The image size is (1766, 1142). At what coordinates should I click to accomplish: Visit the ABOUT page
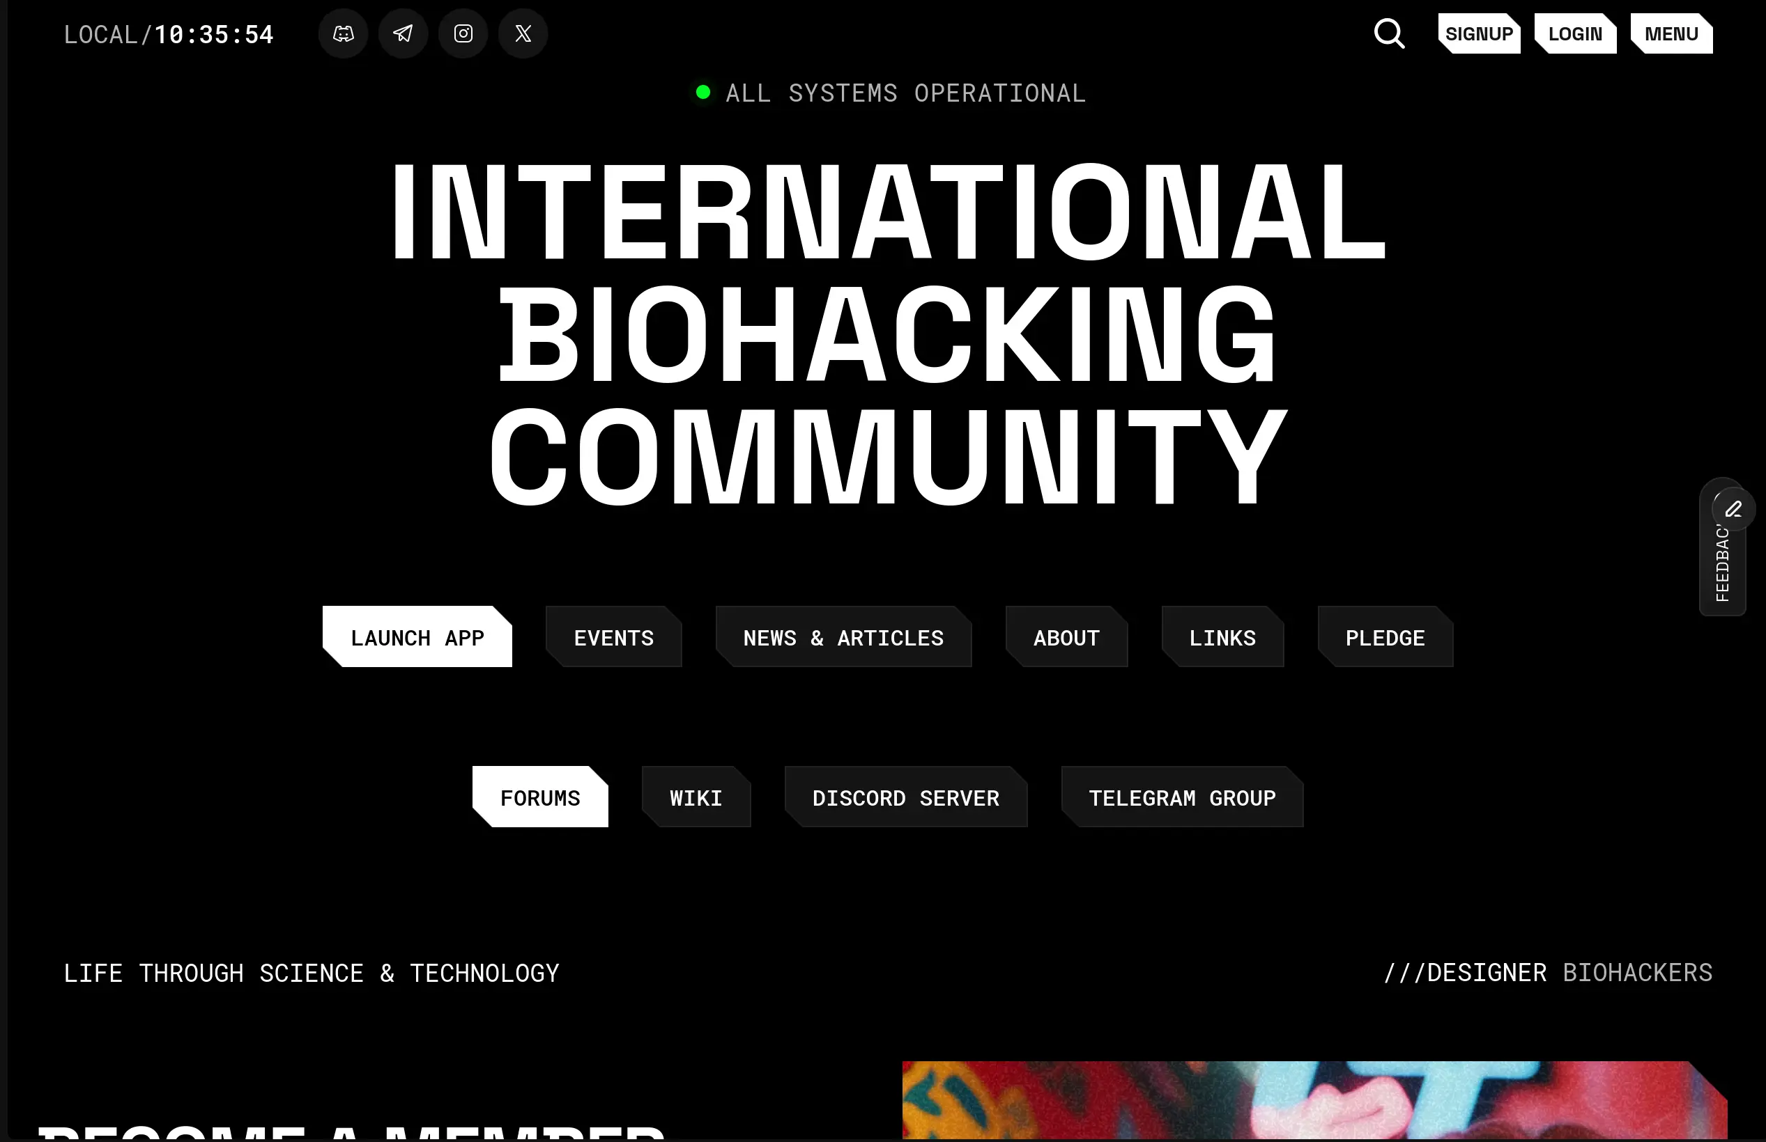[x=1066, y=637]
